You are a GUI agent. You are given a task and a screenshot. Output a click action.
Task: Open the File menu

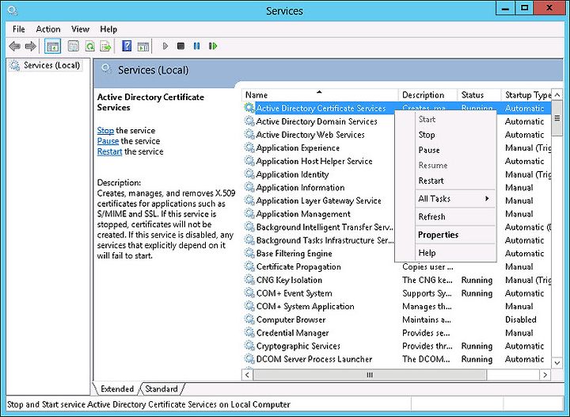pyautogui.click(x=18, y=29)
